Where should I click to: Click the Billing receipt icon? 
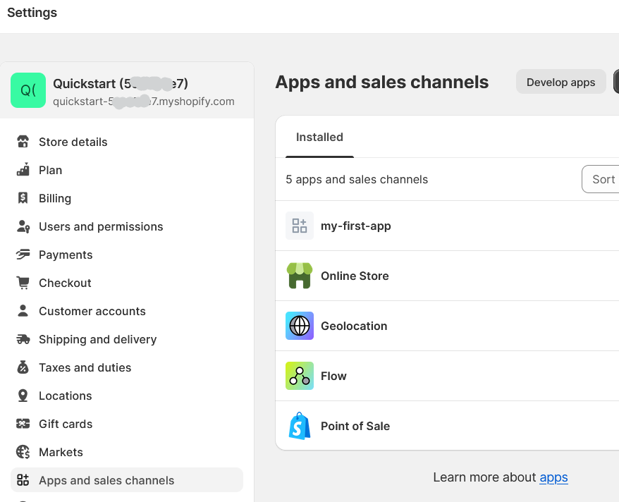pos(23,198)
